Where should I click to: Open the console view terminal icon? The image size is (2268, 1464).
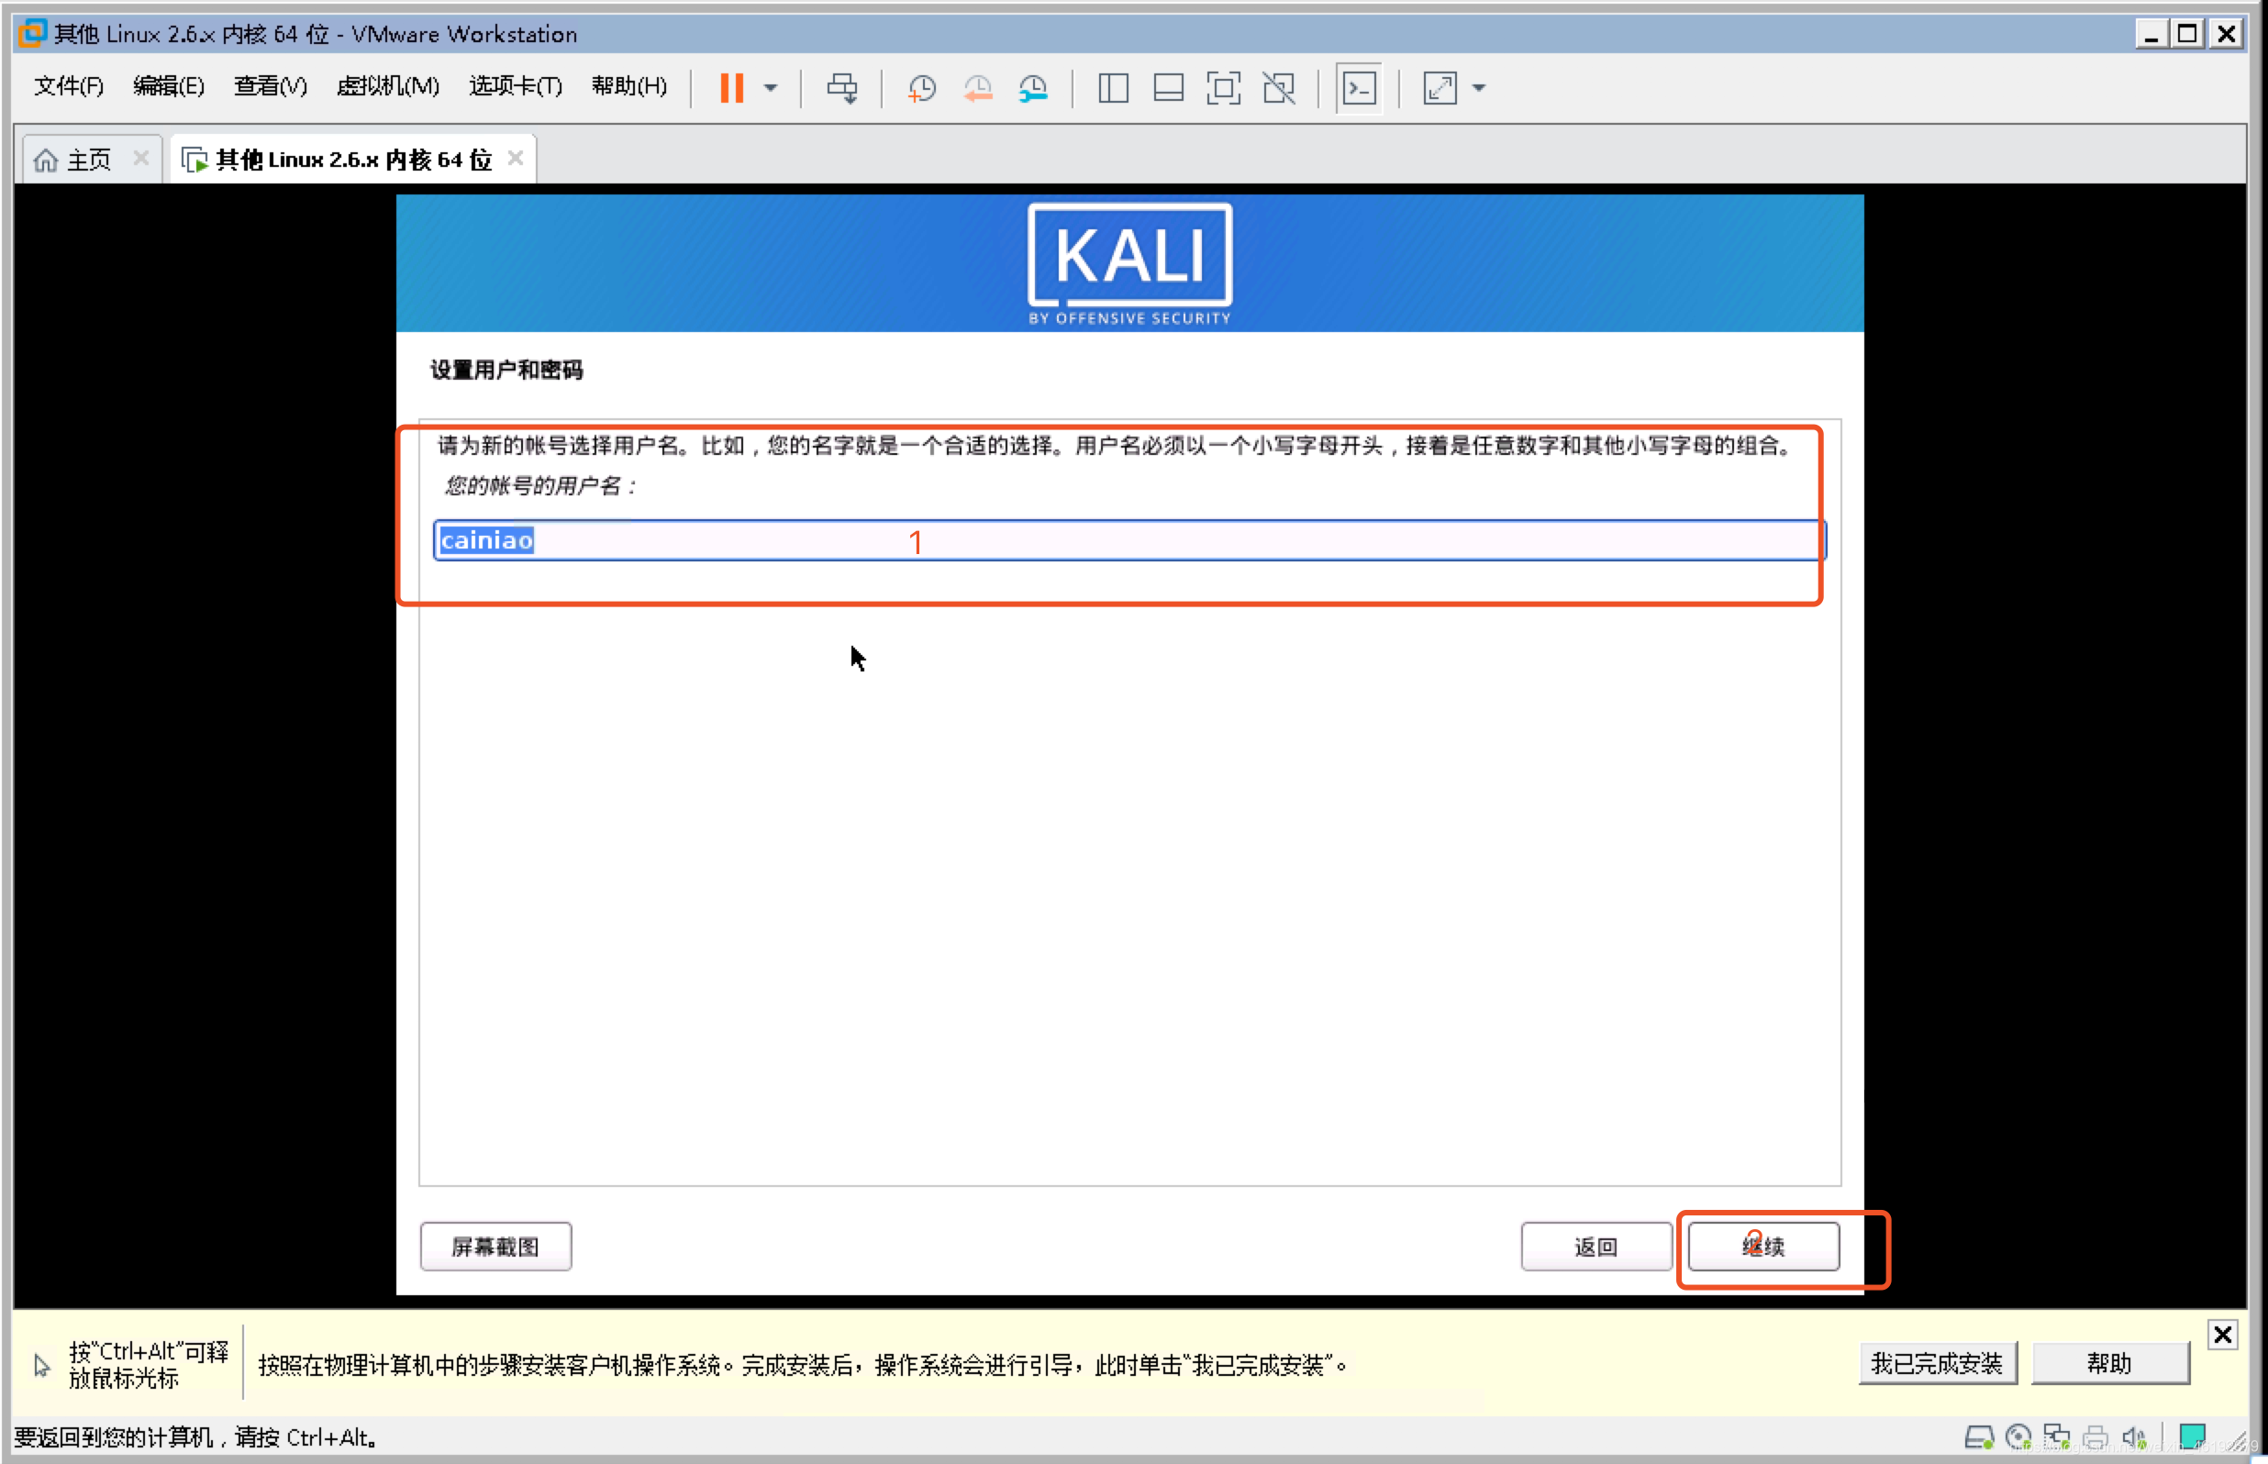tap(1360, 88)
